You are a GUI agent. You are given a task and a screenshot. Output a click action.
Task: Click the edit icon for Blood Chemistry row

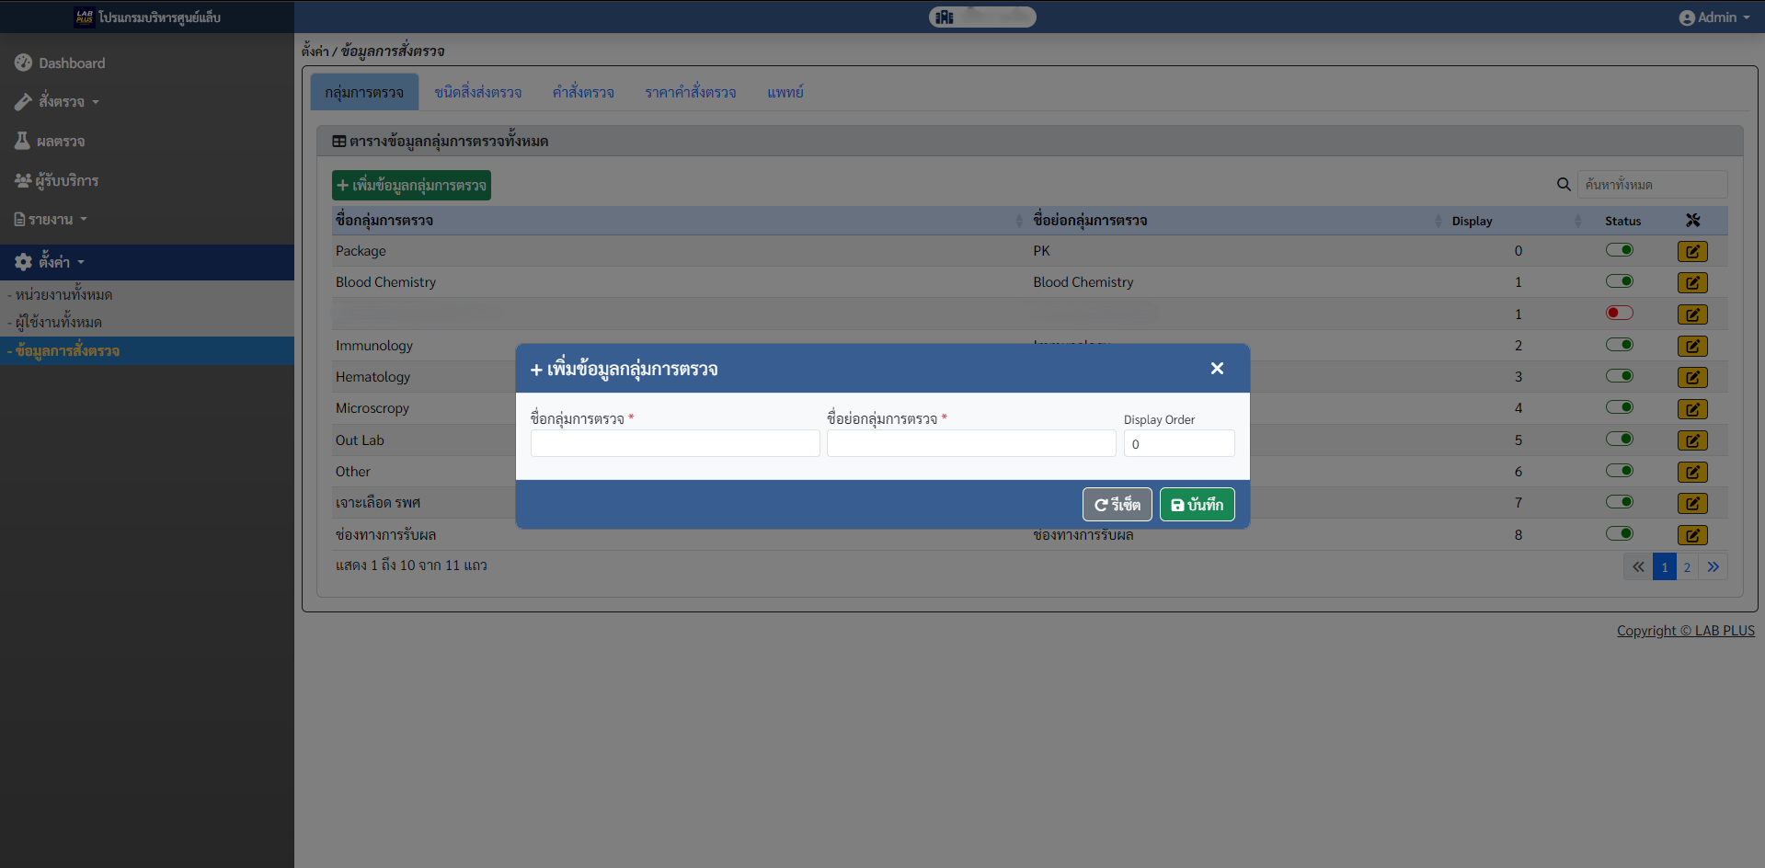click(1691, 283)
